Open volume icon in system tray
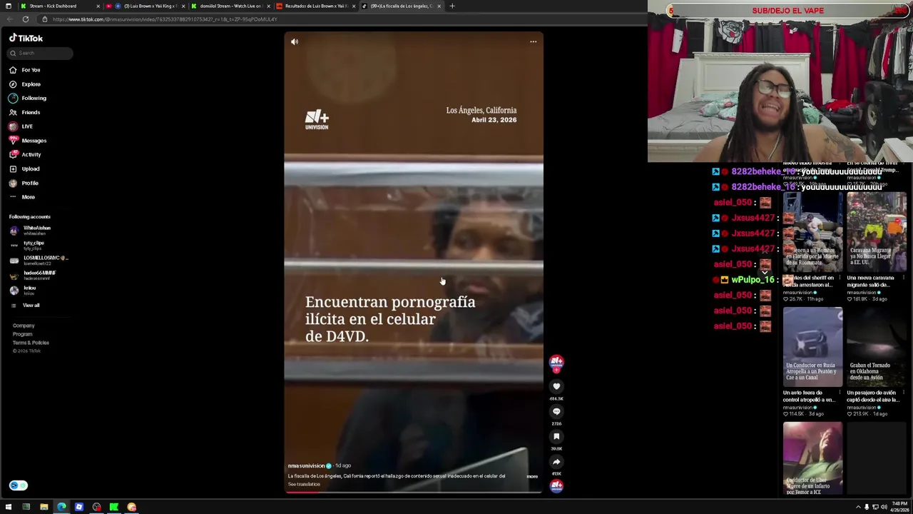Image resolution: width=913 pixels, height=514 pixels. pos(884,507)
